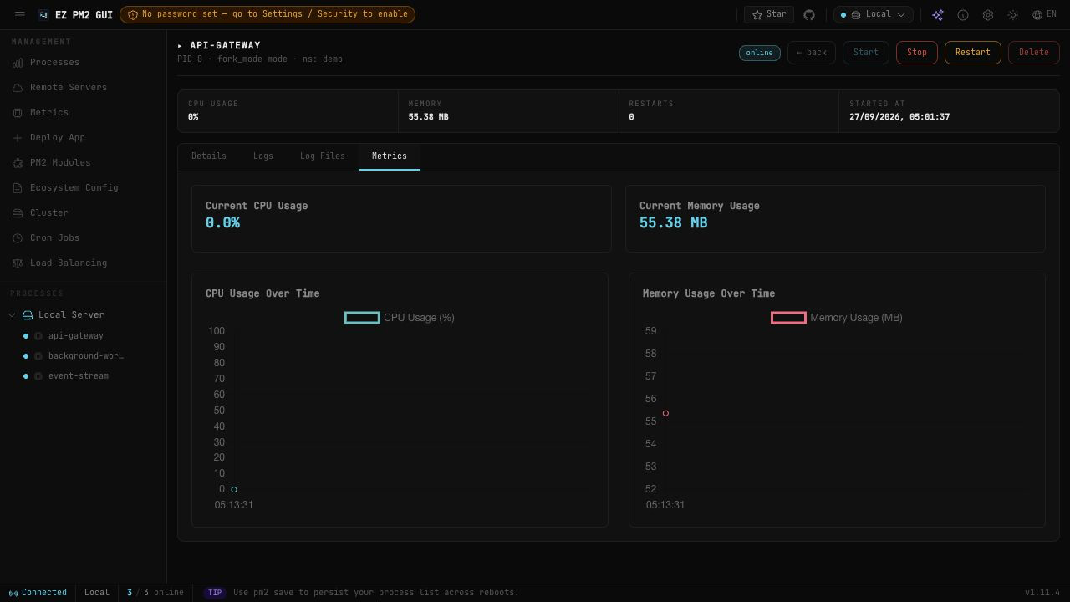Image resolution: width=1070 pixels, height=602 pixels.
Task: Click the Deploy App plus icon
Action: [x=18, y=138]
